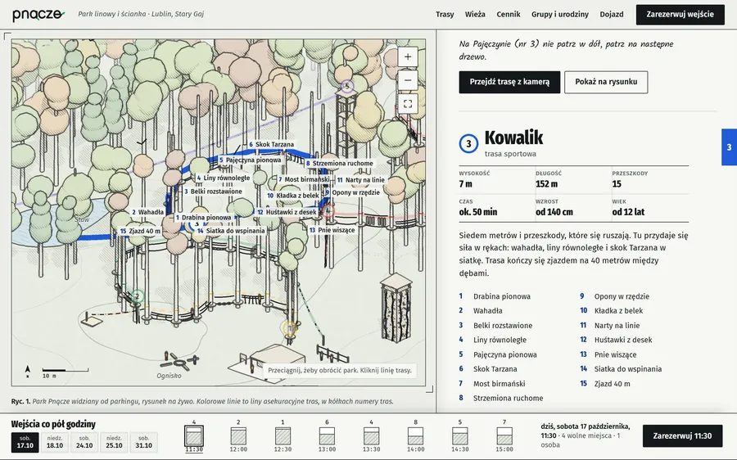
Task: Open Cennik menu item
Action: (x=509, y=15)
